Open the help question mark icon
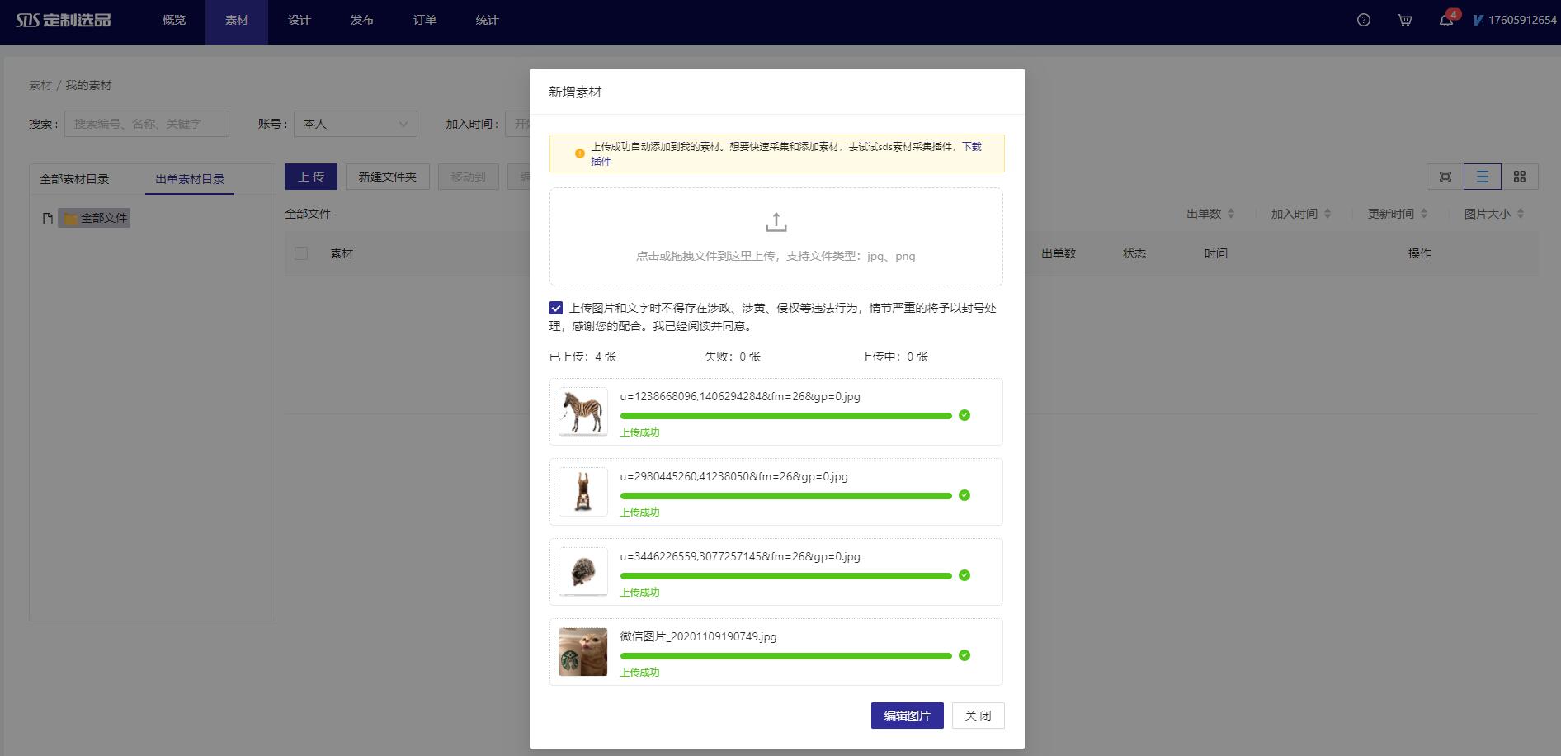This screenshot has height=756, width=1561. click(1364, 20)
